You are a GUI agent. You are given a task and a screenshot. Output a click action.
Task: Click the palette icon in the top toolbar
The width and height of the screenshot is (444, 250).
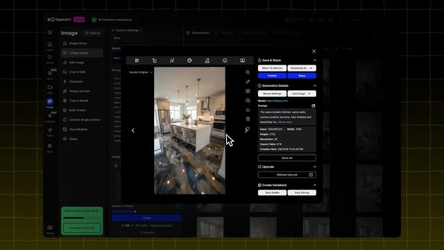(189, 60)
